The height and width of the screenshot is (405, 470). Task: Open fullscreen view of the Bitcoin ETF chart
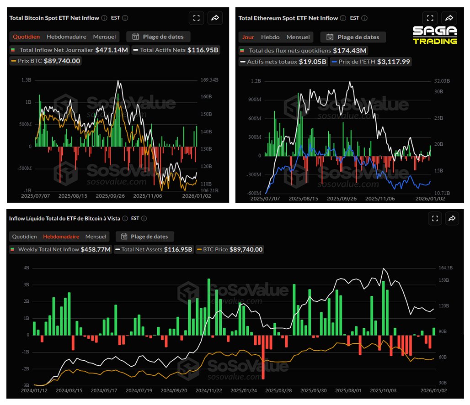[197, 18]
